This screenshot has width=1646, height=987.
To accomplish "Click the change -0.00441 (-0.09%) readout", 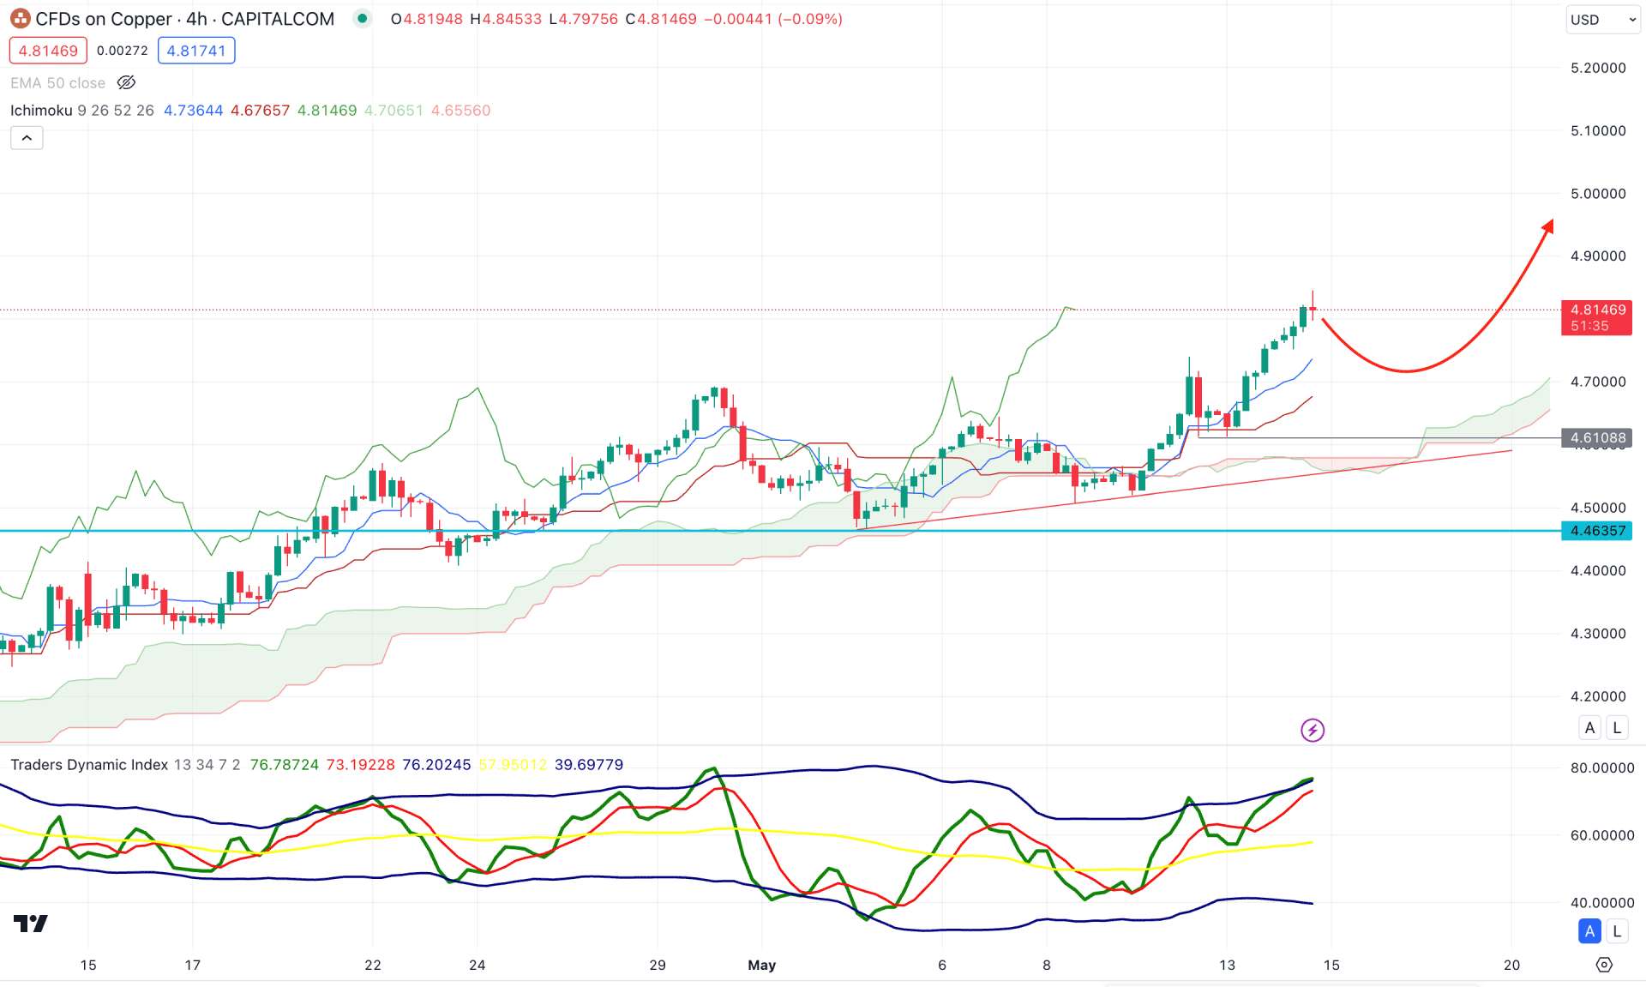I will point(772,19).
